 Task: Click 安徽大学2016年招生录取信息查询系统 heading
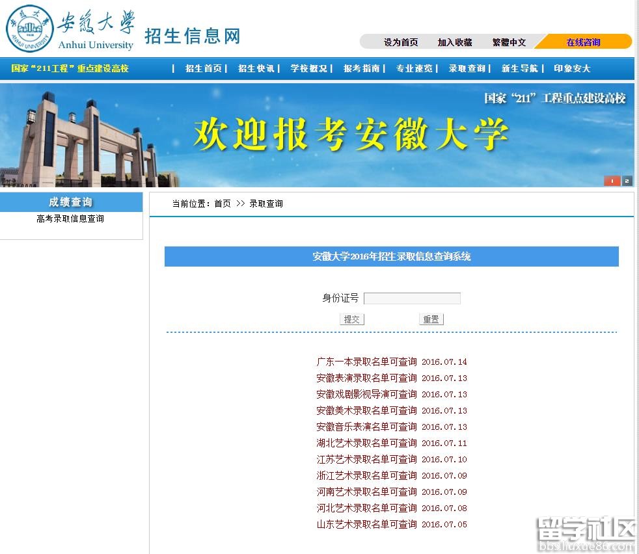click(391, 257)
